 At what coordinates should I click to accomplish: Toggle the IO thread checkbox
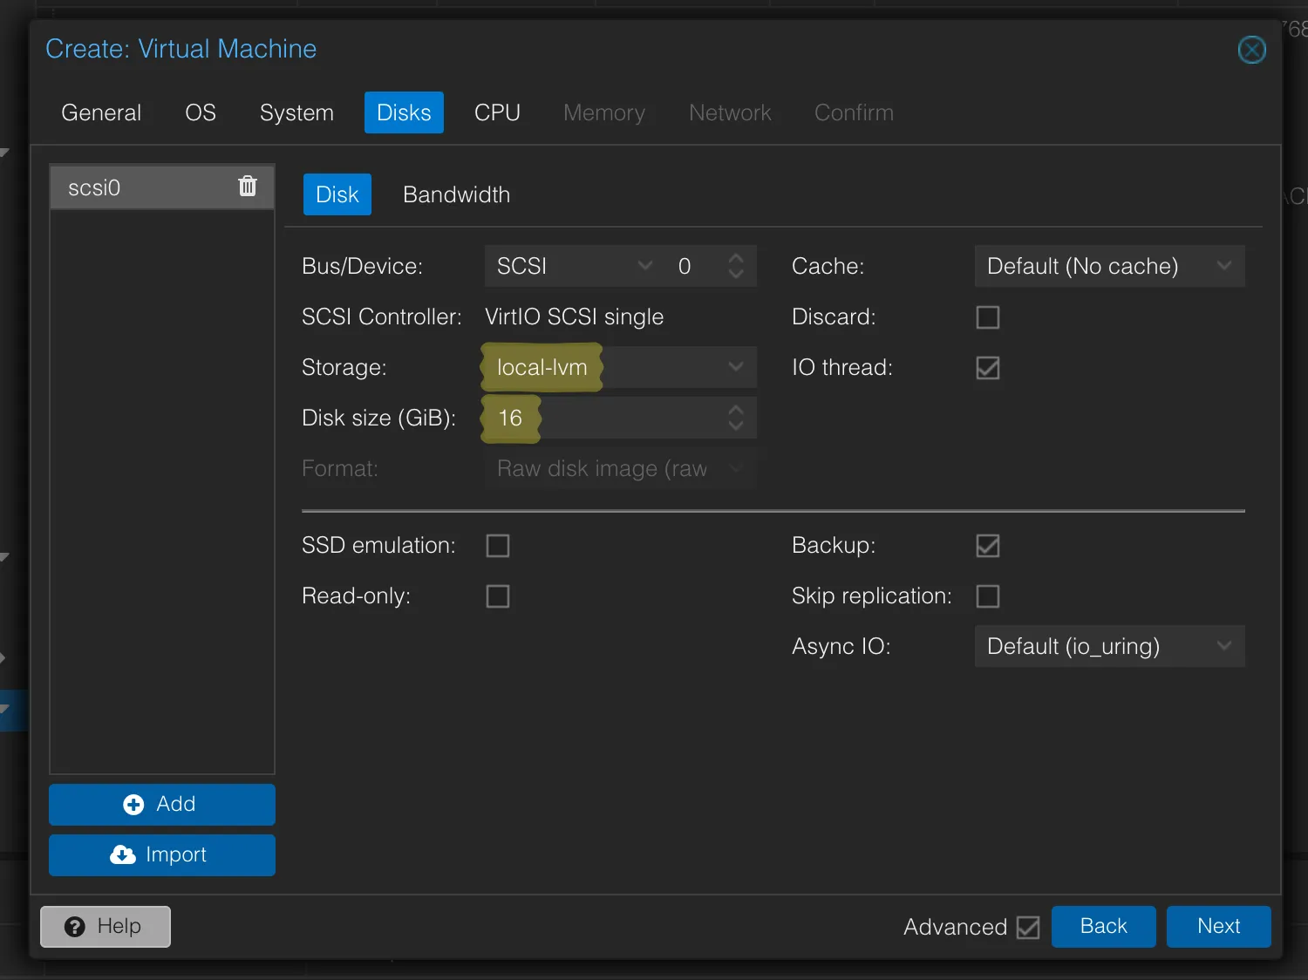pyautogui.click(x=988, y=368)
